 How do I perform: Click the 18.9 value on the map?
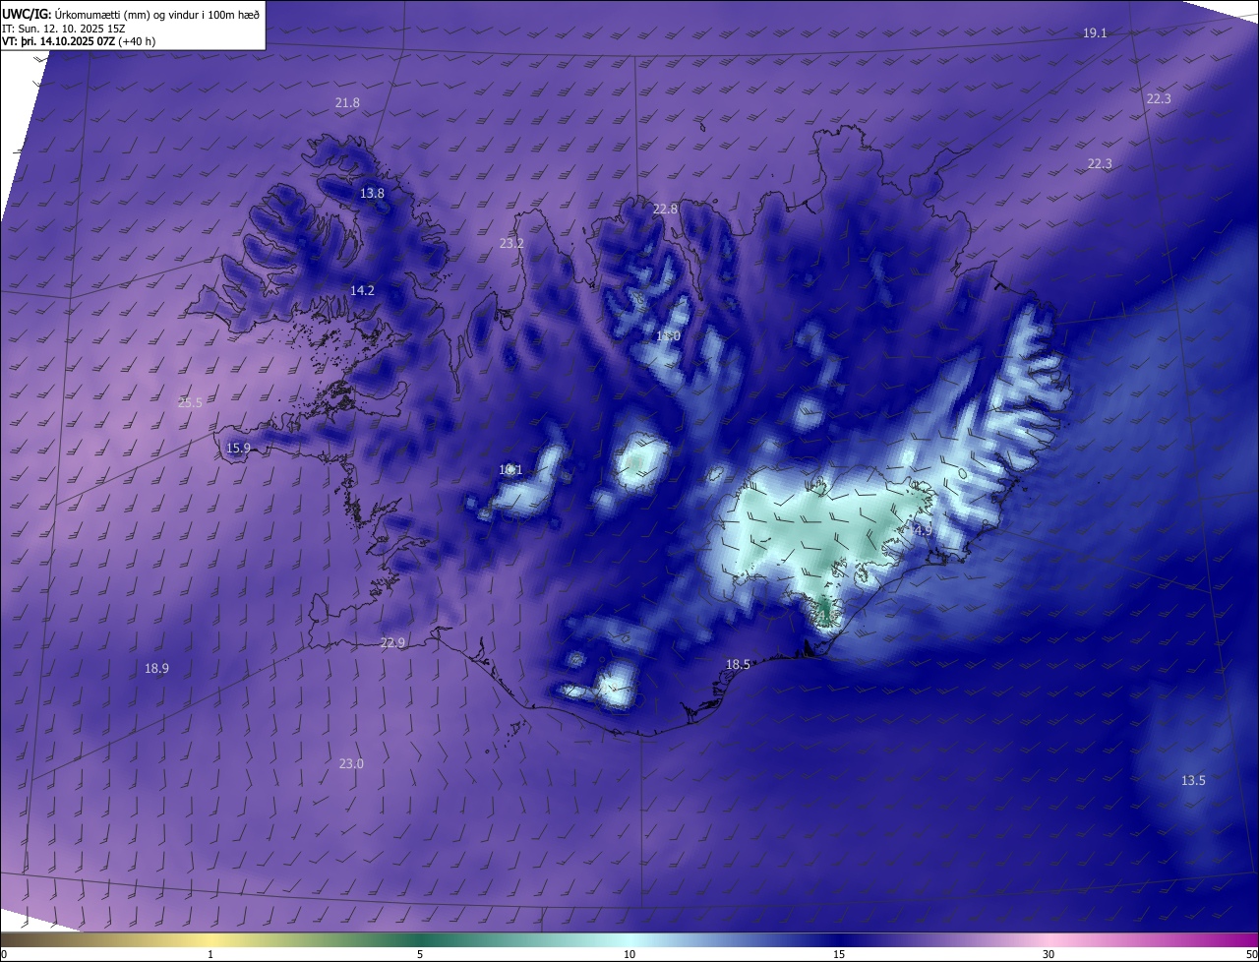click(156, 669)
